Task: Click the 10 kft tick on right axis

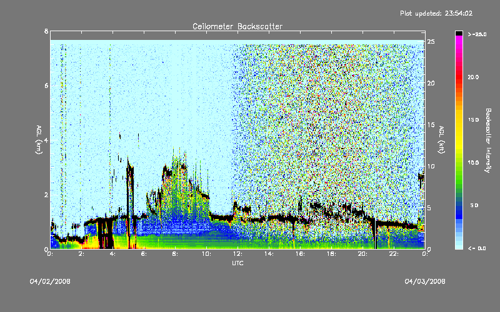Action: pyautogui.click(x=431, y=166)
